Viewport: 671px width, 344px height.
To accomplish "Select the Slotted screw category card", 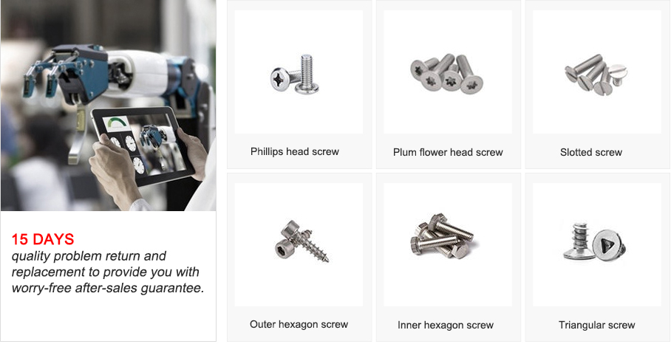I will (x=597, y=85).
